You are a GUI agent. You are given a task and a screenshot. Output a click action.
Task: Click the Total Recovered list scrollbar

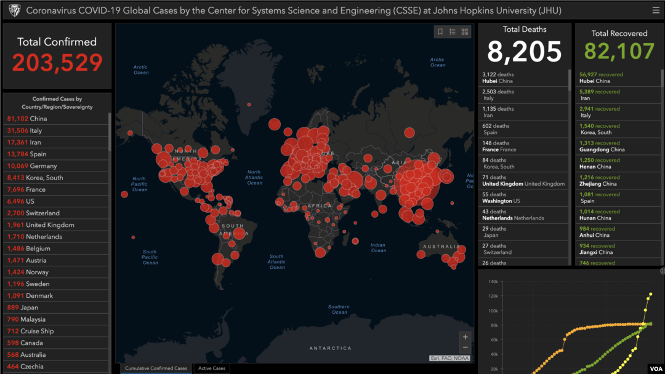[663, 79]
